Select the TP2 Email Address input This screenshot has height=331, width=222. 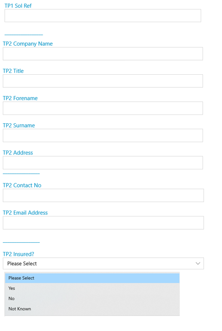(x=103, y=223)
